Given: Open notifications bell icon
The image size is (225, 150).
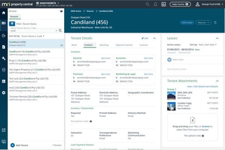Looking at the screenshot, I should [155, 4].
